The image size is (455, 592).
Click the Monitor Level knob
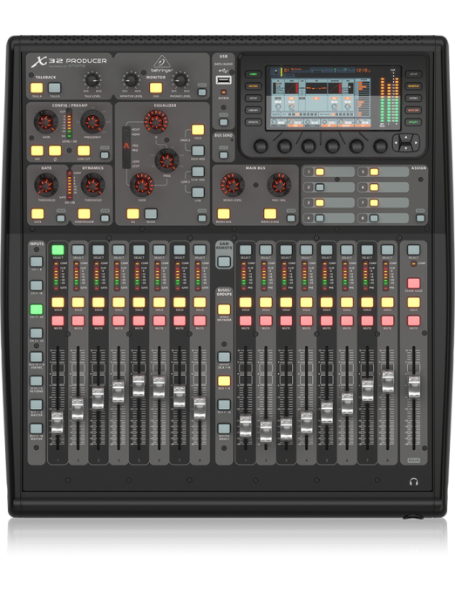pos(131,80)
